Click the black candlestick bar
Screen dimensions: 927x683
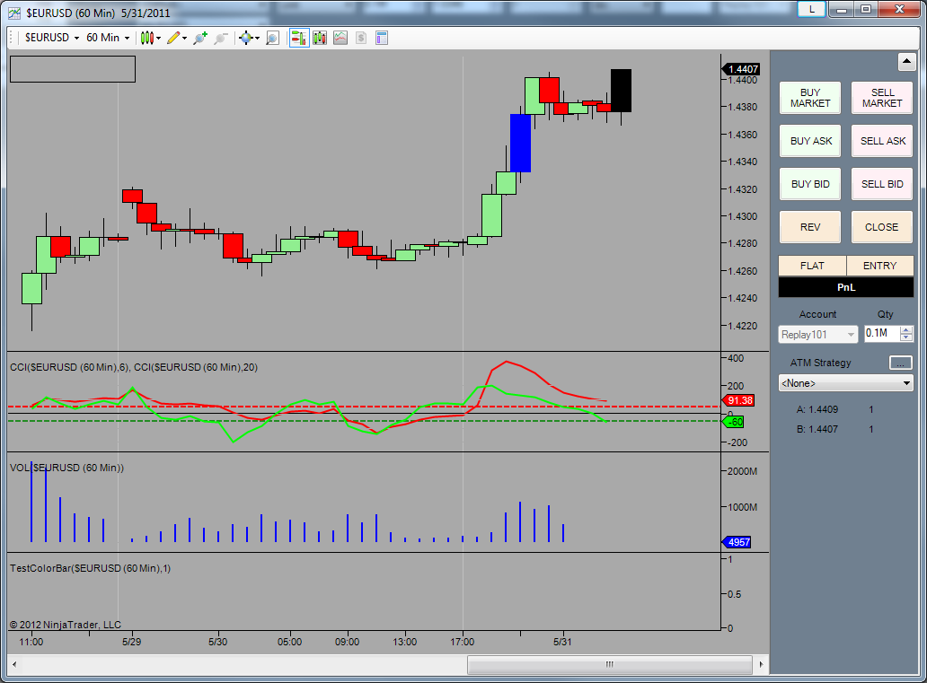coord(621,91)
